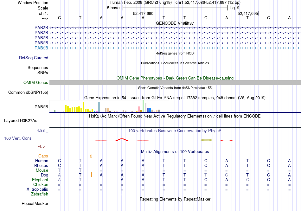The height and width of the screenshot is (211, 301).
Task: Click the 52,417,695 position marker
Action: 248,13
